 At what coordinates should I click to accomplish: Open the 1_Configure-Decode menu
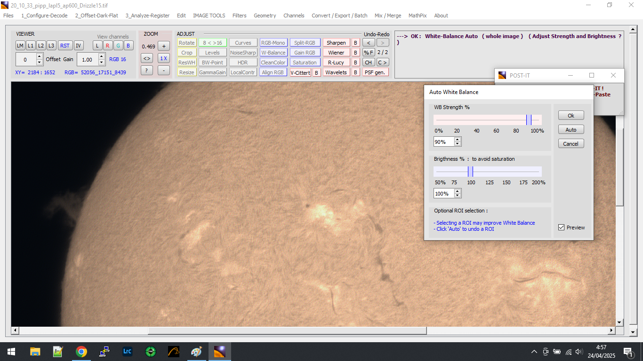[44, 16]
